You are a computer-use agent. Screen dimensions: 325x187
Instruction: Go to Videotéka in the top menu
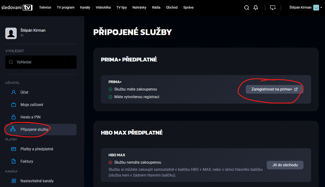pyautogui.click(x=103, y=8)
